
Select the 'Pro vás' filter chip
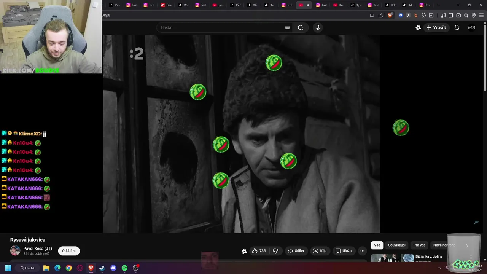click(x=419, y=245)
